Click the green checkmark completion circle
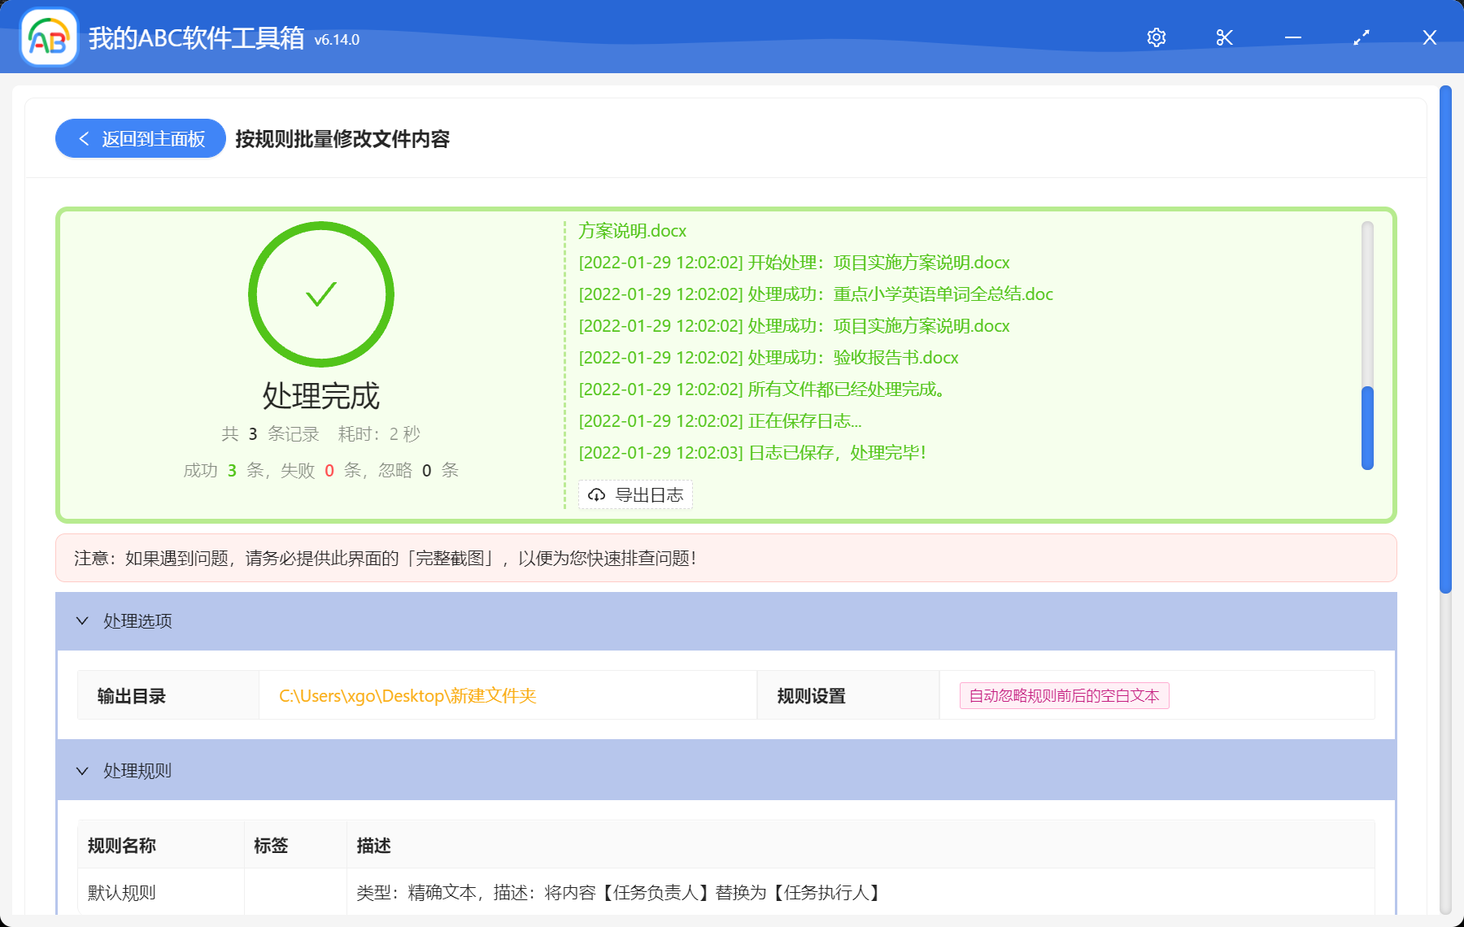1464x927 pixels. 321,294
